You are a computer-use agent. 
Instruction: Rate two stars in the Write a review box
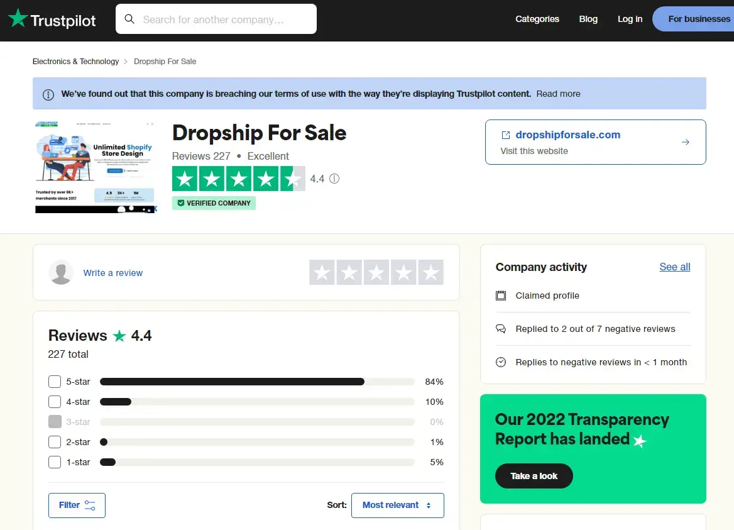(349, 272)
